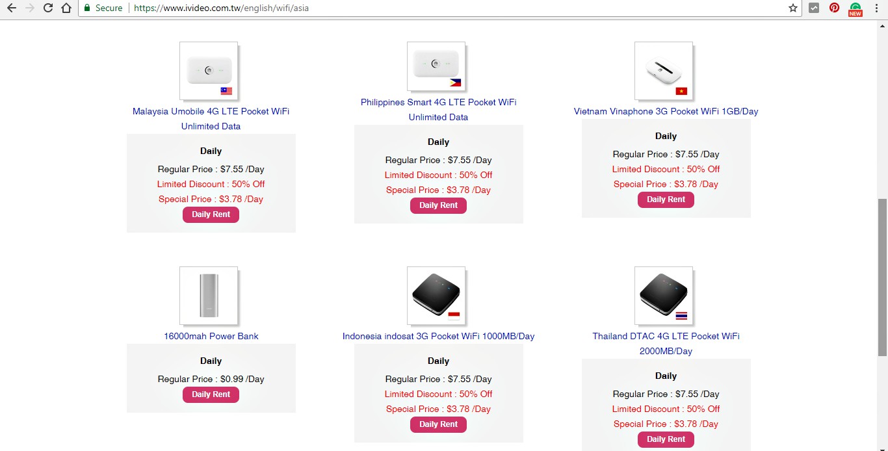Open the Pinterest extension
This screenshot has height=451, width=888.
pos(834,8)
